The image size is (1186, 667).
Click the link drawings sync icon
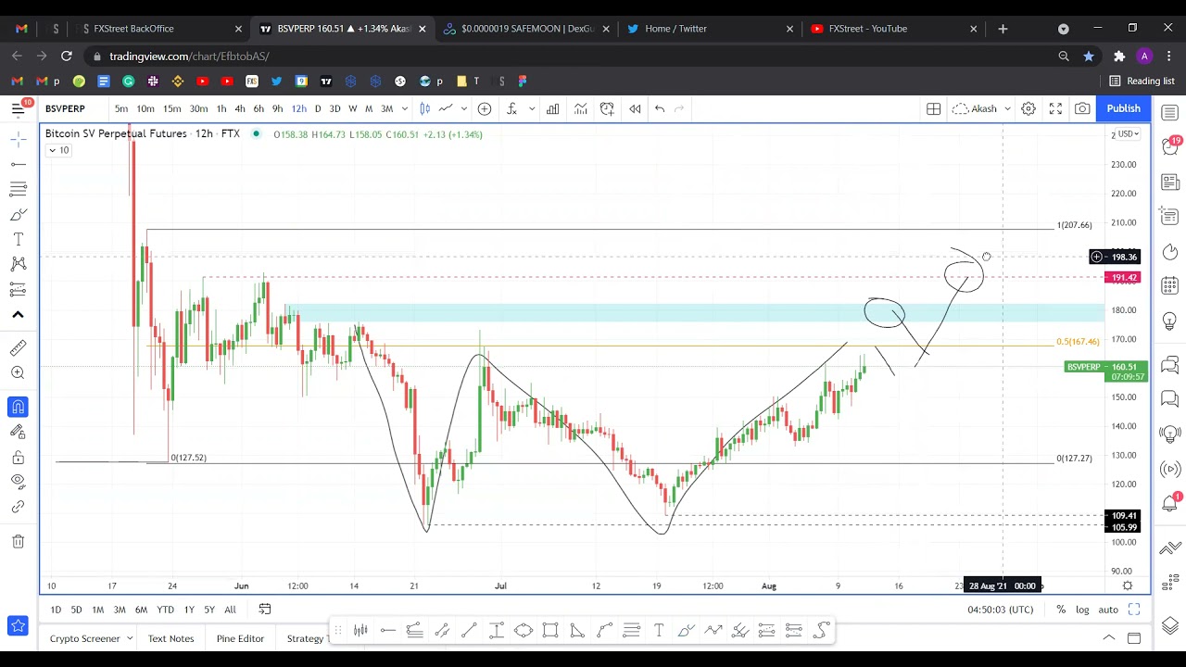point(18,507)
